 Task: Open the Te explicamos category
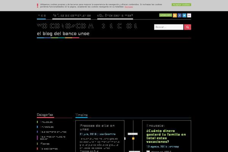tap(49, 149)
